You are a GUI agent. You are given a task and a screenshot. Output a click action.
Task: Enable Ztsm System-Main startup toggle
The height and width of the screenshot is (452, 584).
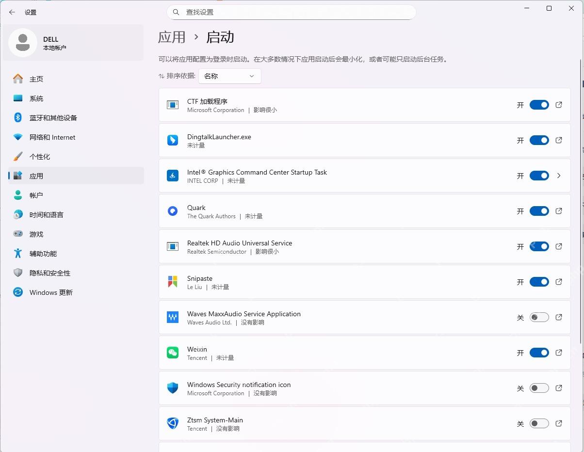coord(539,423)
